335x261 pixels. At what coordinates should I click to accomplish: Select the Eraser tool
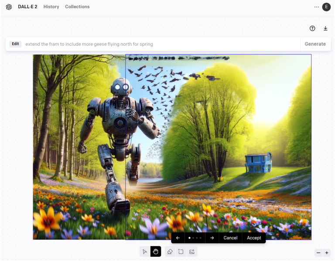click(170, 252)
